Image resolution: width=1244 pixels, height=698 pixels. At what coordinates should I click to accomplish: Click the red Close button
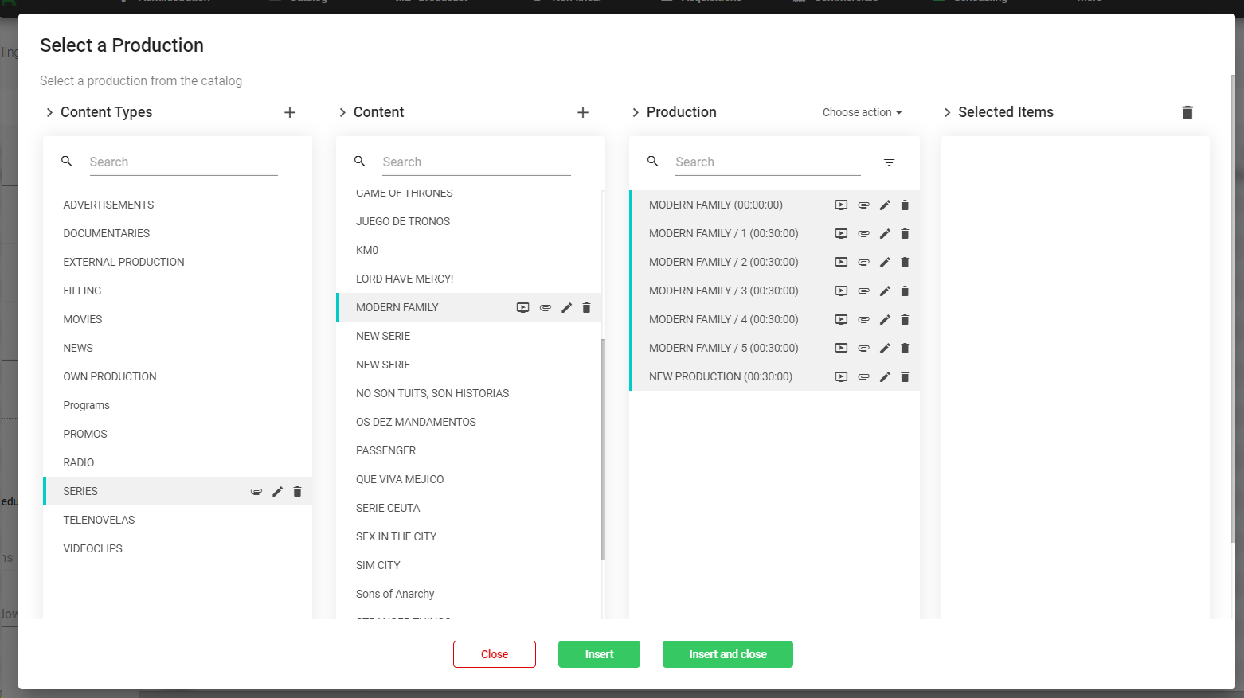tap(494, 654)
